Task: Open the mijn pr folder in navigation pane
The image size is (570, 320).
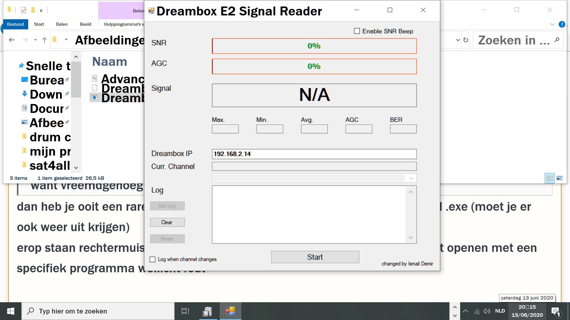Action: (x=46, y=151)
